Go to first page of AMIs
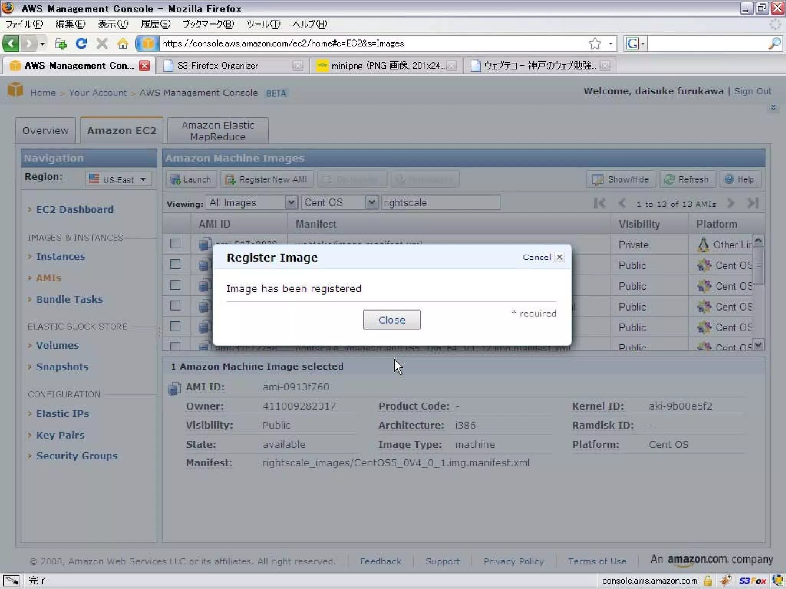Viewport: 786px width, 589px height. pyautogui.click(x=599, y=203)
